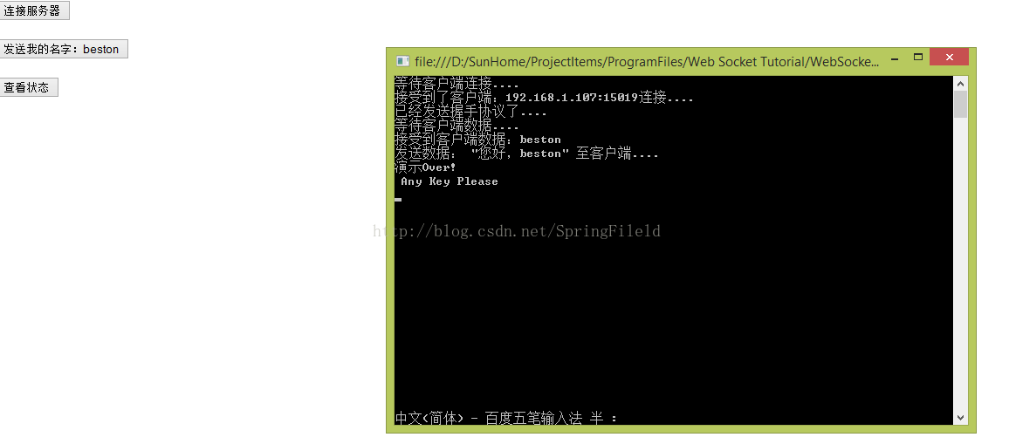The image size is (1016, 444).
Task: Click the console scrollbar thumb
Action: (x=960, y=104)
